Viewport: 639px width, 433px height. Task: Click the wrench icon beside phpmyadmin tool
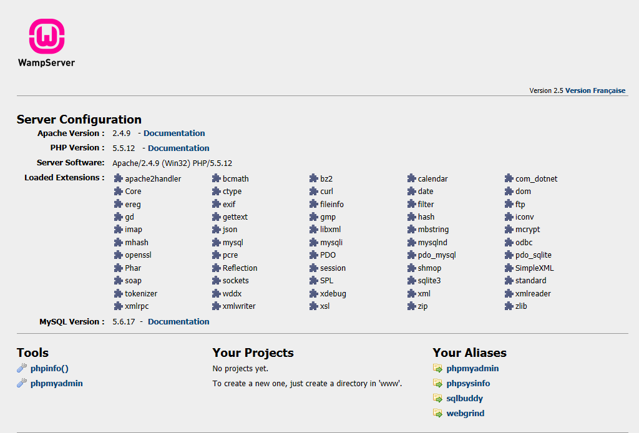22,383
